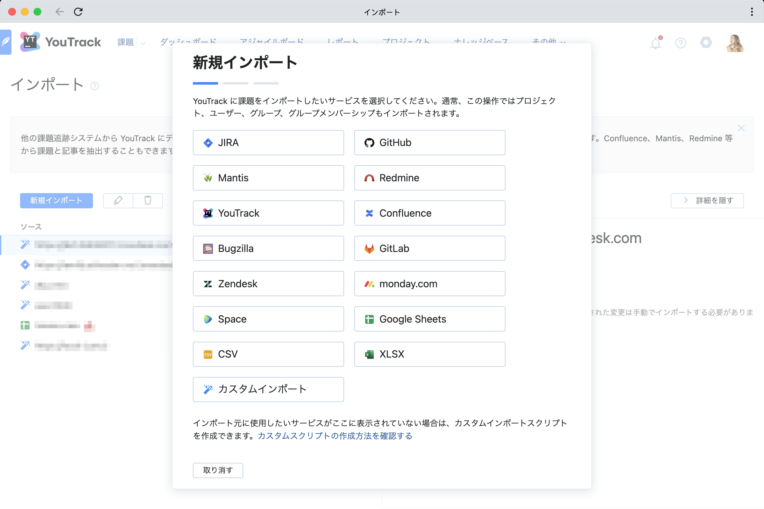The height and width of the screenshot is (509, 764).
Task: Pick the CSV import option
Action: [x=268, y=354]
